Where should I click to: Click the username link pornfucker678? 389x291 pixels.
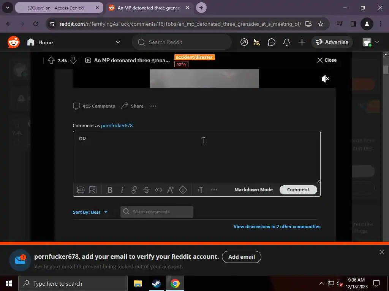pos(117,126)
